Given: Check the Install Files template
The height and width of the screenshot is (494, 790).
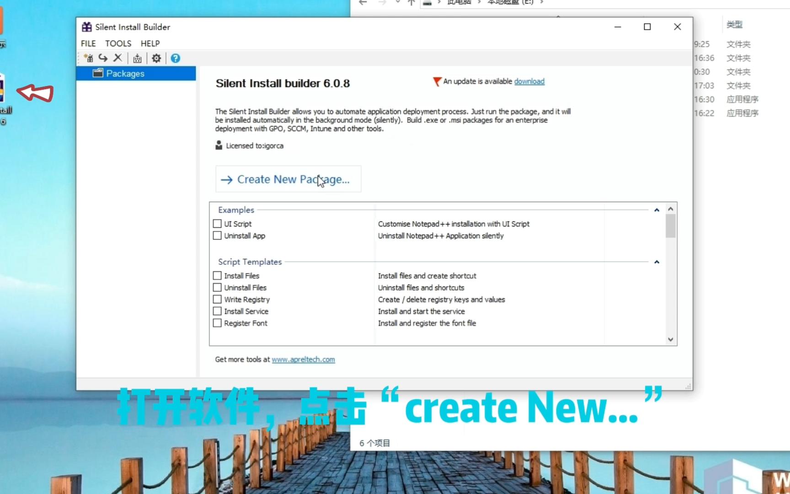Looking at the screenshot, I should (217, 276).
